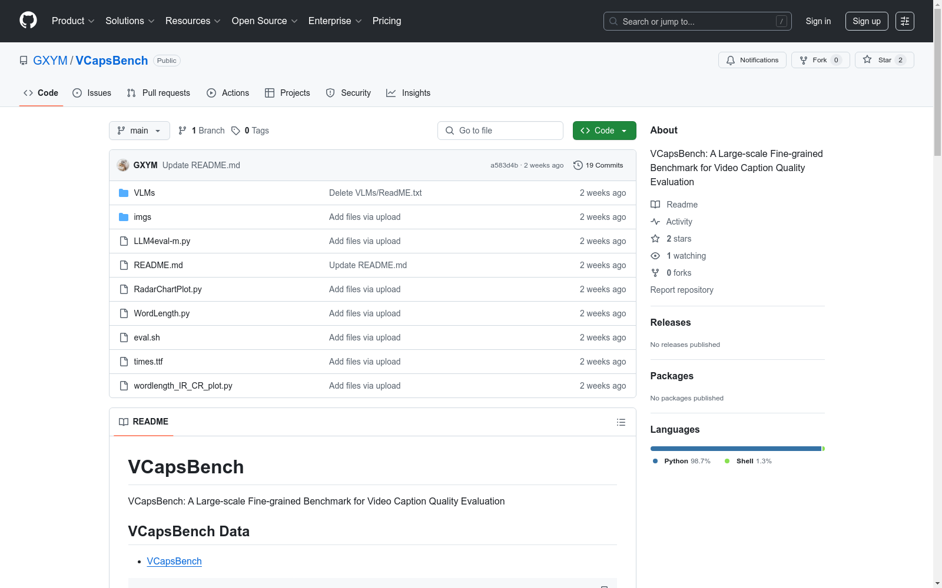
Task: Open the Shell 1.3% language link
Action: coord(748,461)
